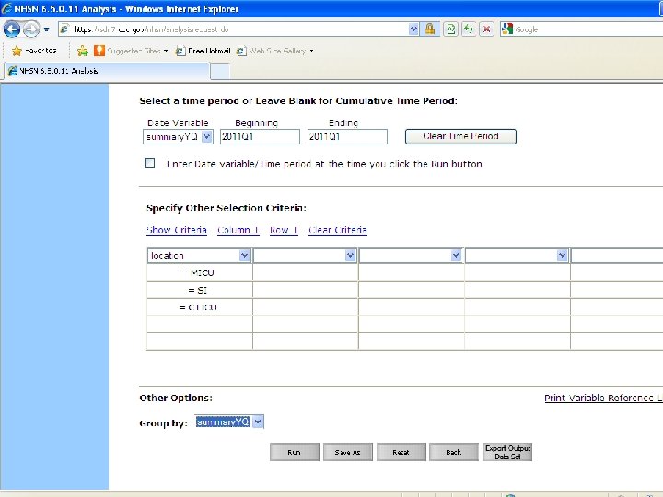The height and width of the screenshot is (497, 663).
Task: Open the recent pages dropdown arrow
Action: coord(47,29)
